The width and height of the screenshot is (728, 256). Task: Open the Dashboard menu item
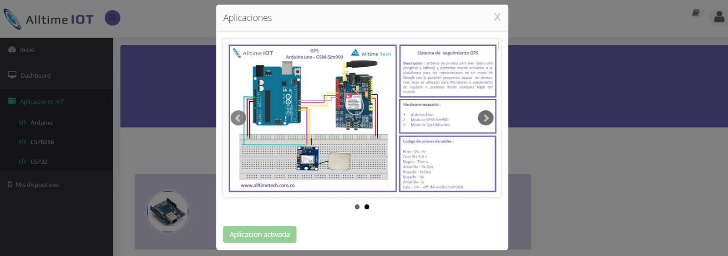pos(35,75)
